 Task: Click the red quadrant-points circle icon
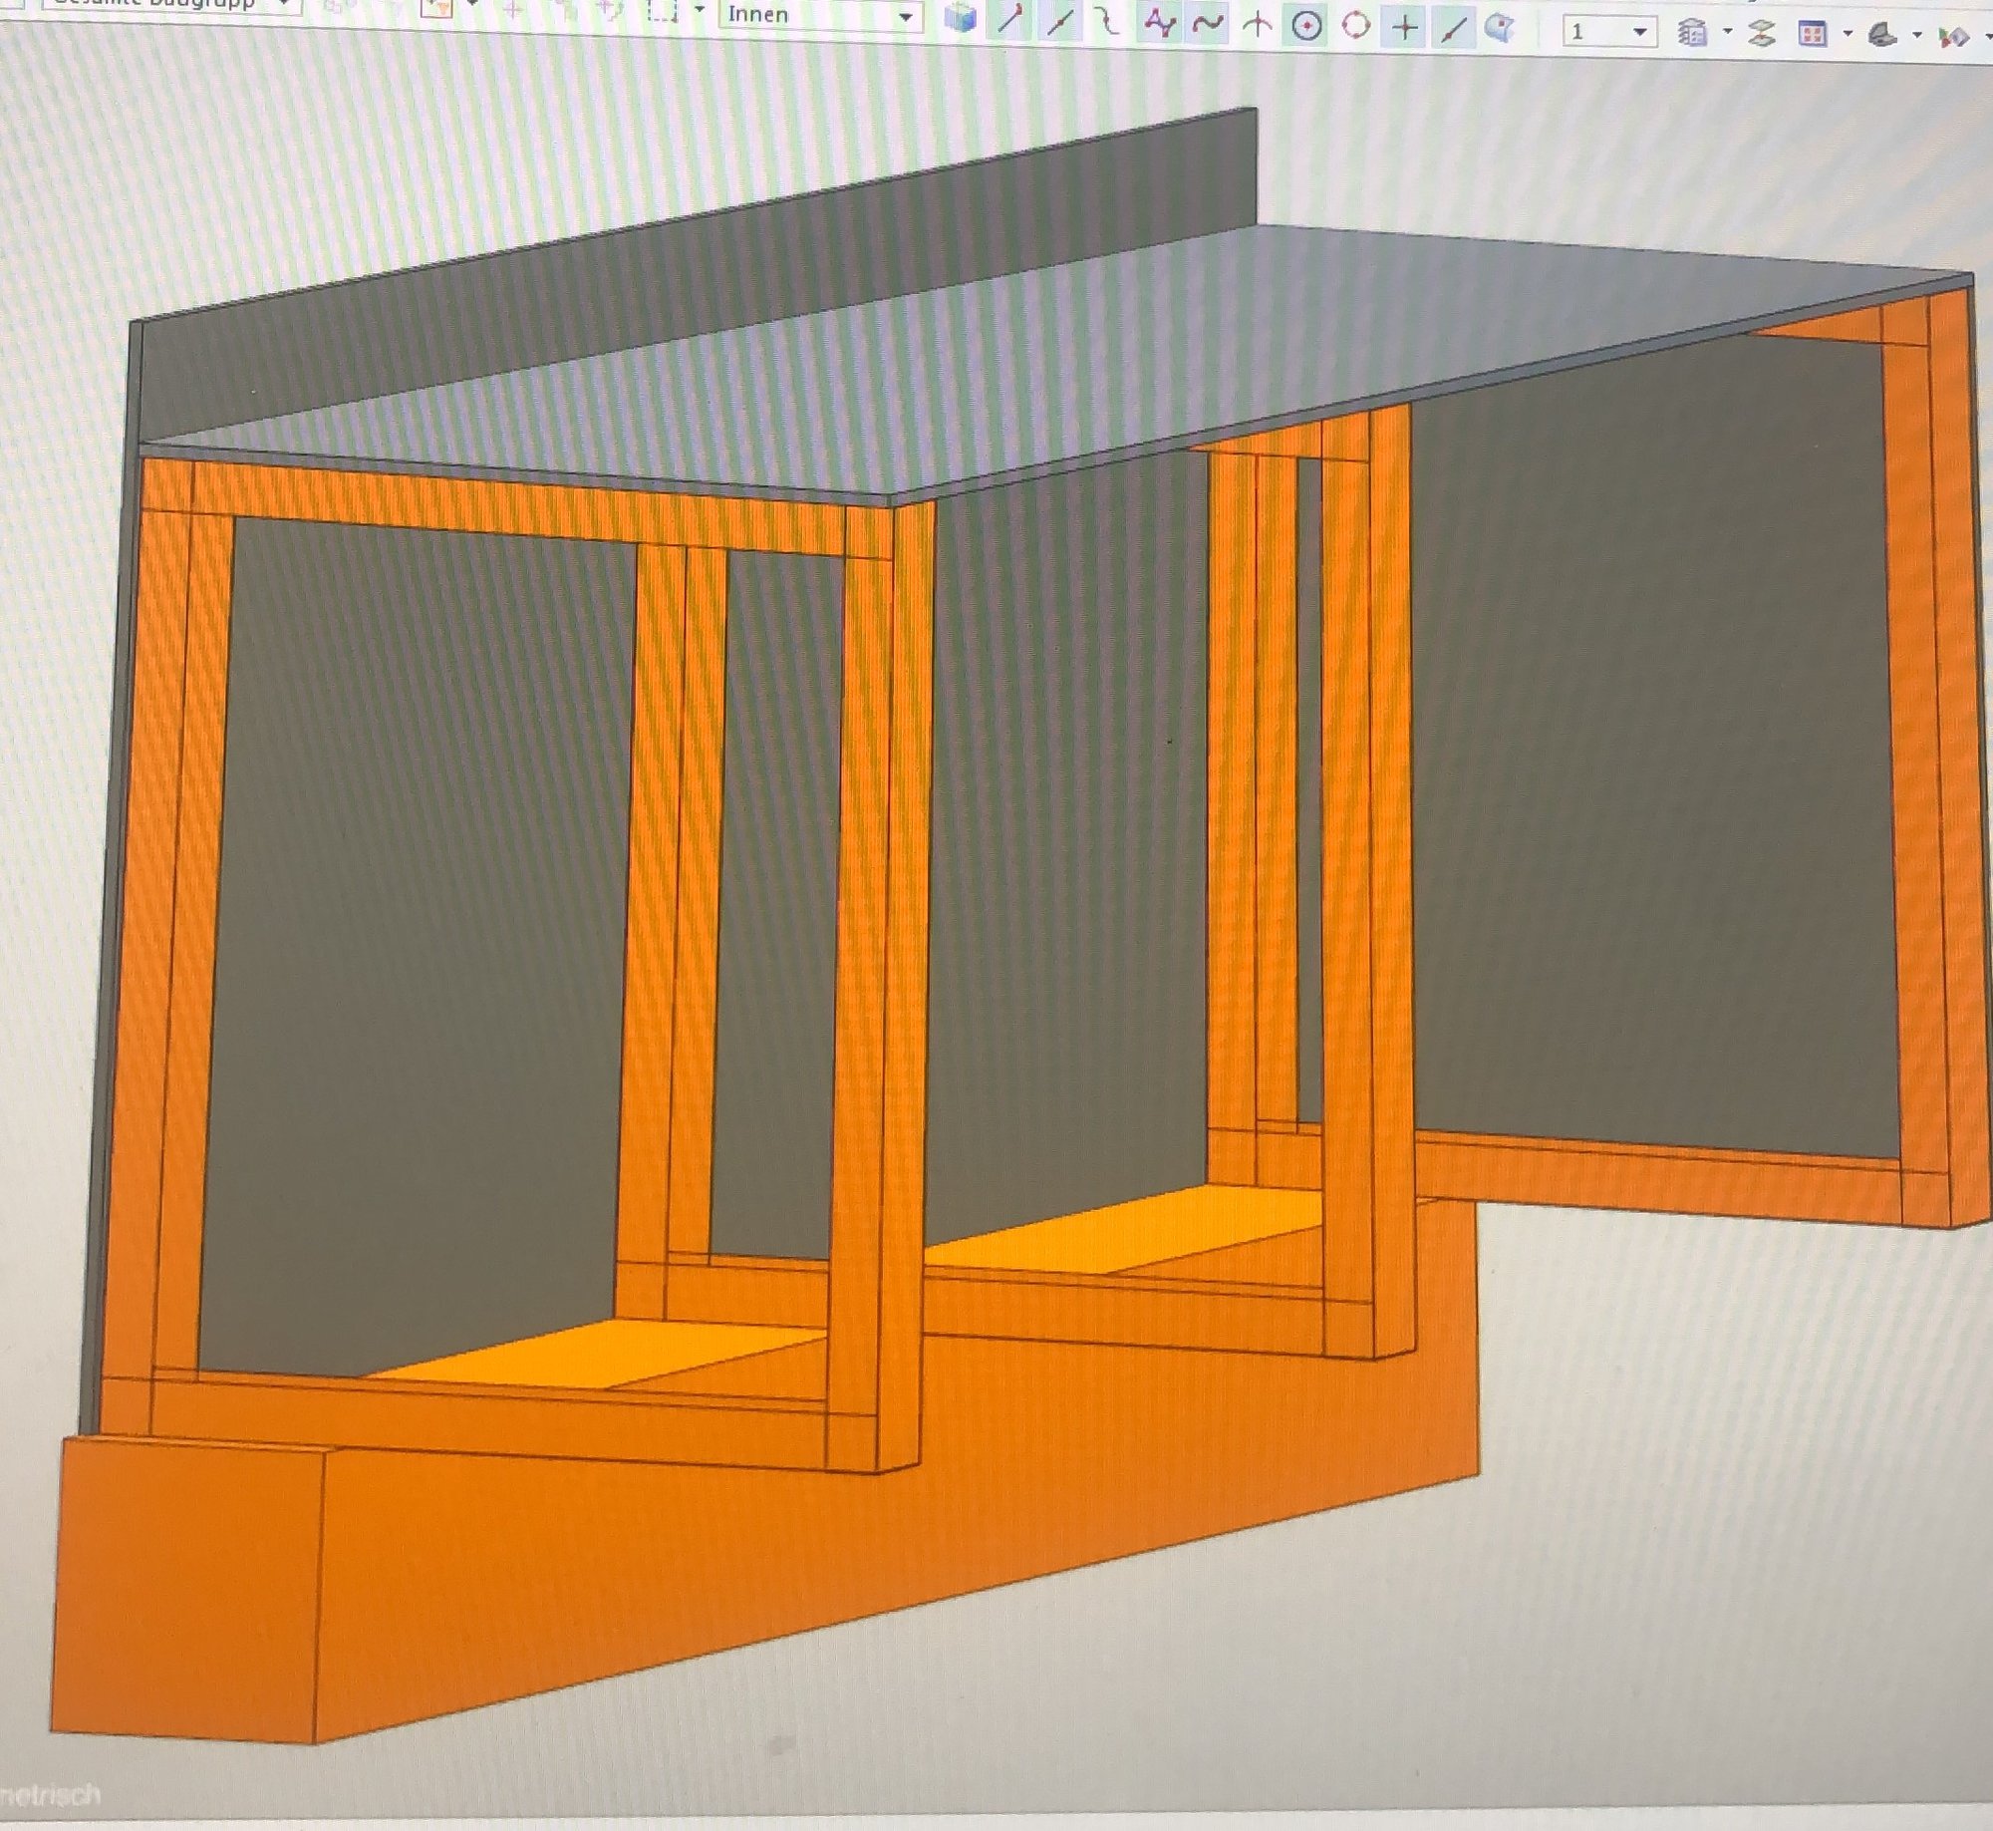(1356, 27)
